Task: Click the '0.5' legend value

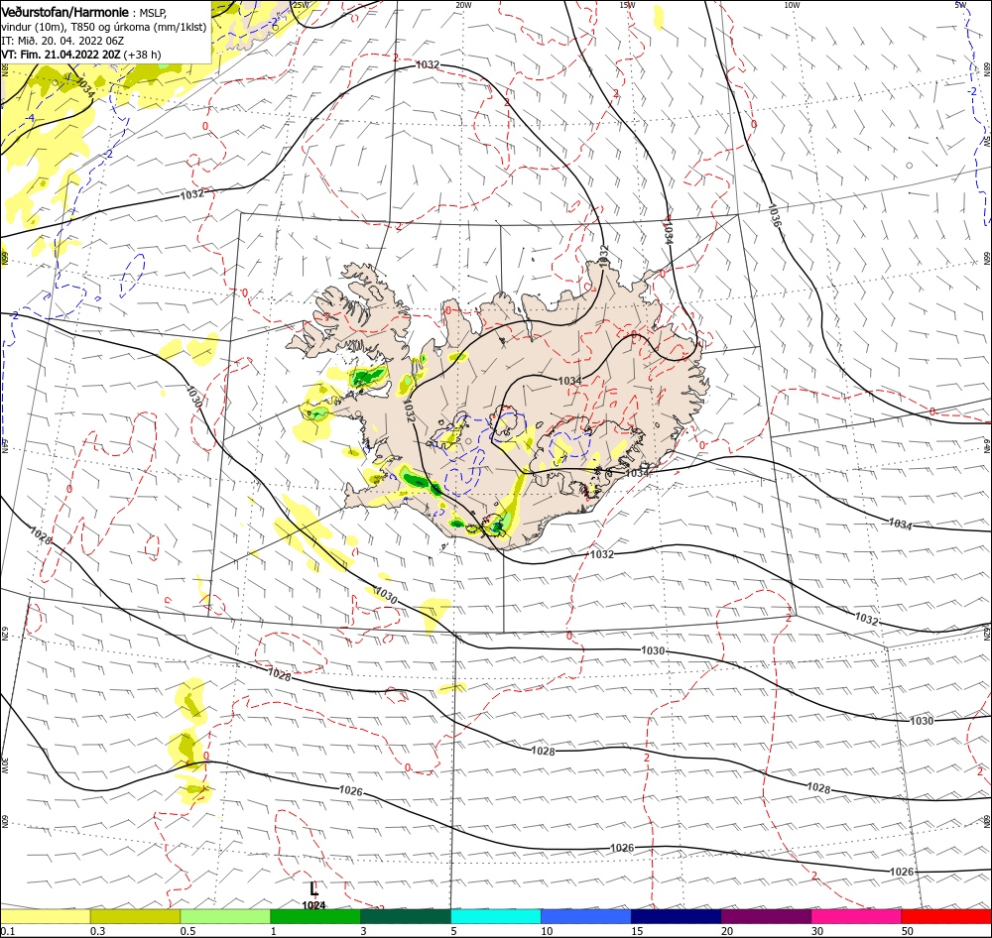Action: pos(188,931)
